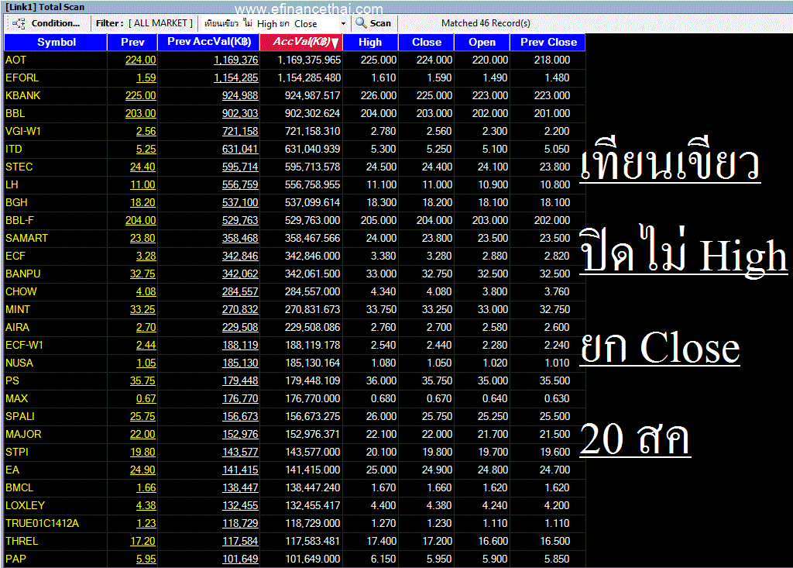
Task: Click the CHOW Close value 4.080
Action: pyautogui.click(x=439, y=291)
